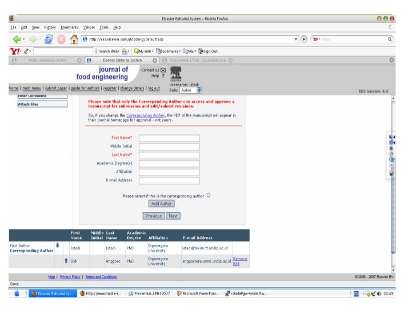Tick the corresponding author checkbox
This screenshot has width=416, height=322.
pos(209,196)
